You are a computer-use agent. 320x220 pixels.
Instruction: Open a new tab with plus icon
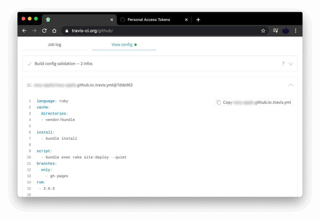[198, 20]
